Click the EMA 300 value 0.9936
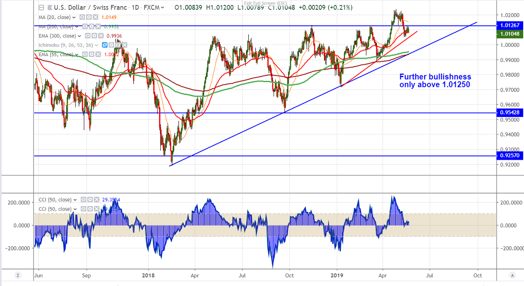The height and width of the screenshot is (286, 524). point(114,36)
